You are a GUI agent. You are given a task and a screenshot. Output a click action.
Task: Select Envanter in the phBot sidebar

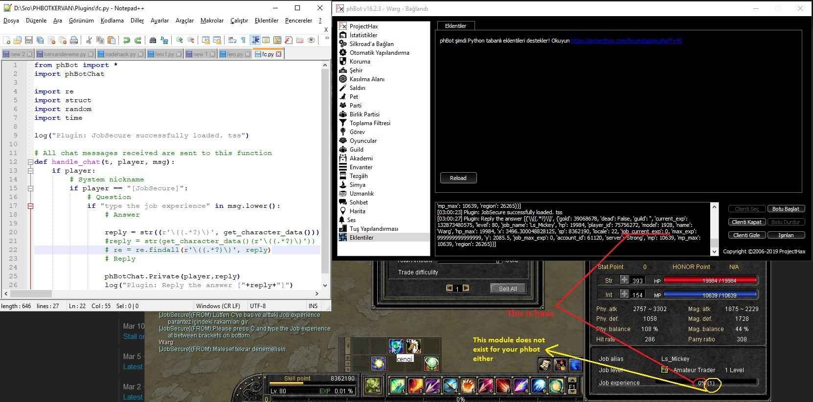[x=361, y=167]
